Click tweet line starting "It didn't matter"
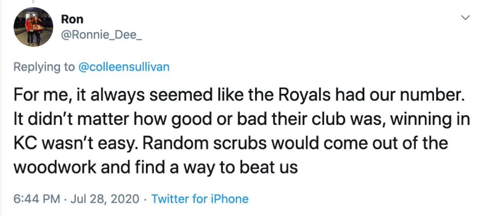Image resolution: width=482 pixels, height=217 pixels. 241,120
